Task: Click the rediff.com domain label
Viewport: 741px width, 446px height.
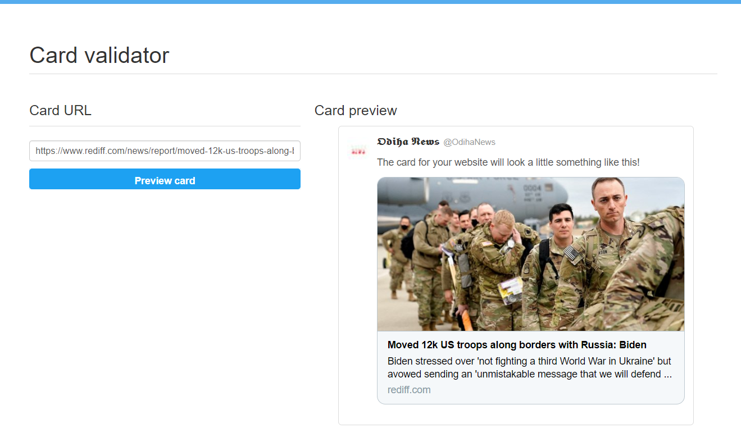Action: [x=409, y=390]
